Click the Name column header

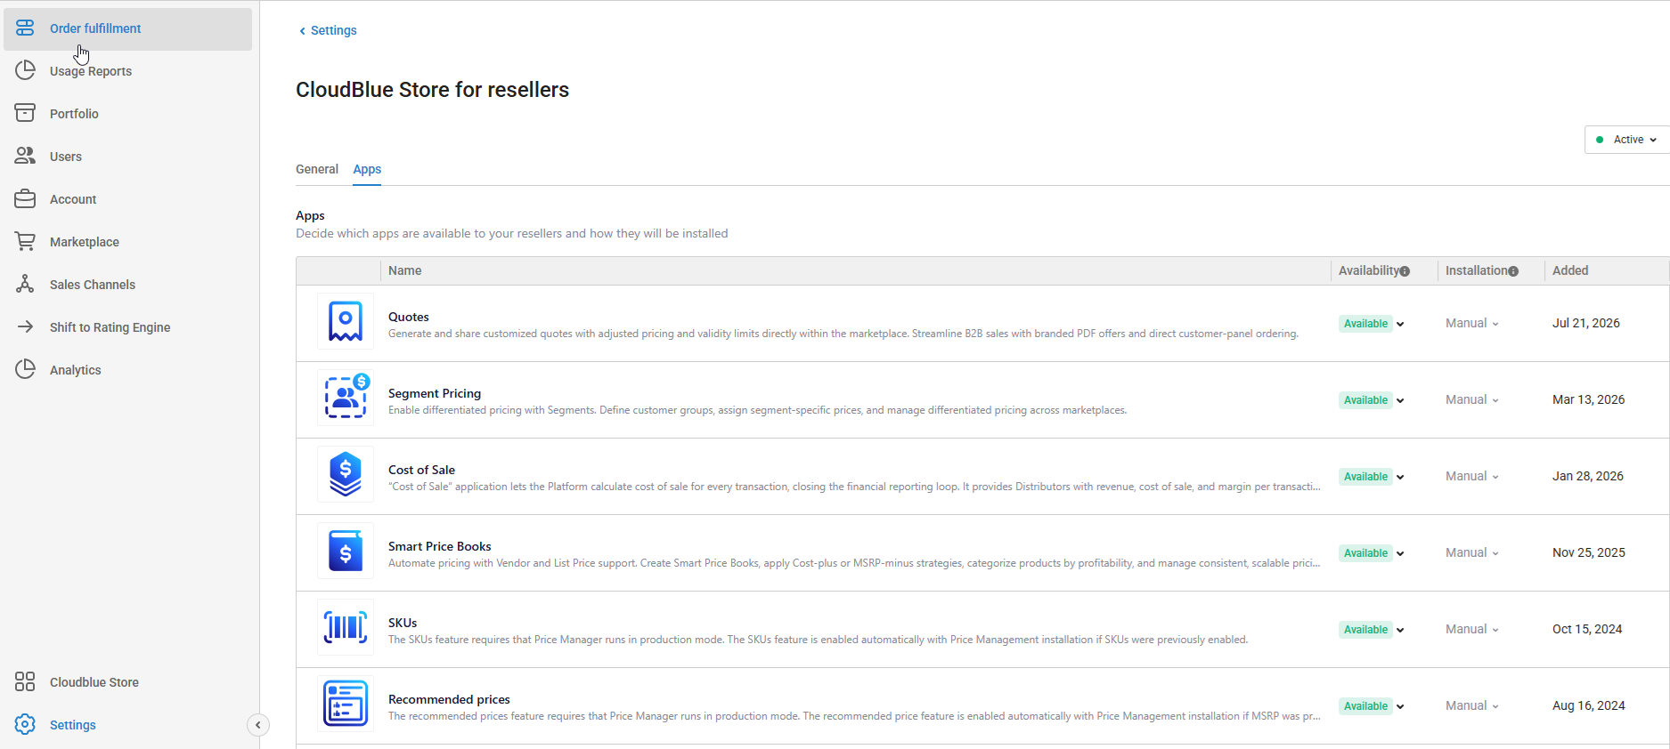pos(405,270)
